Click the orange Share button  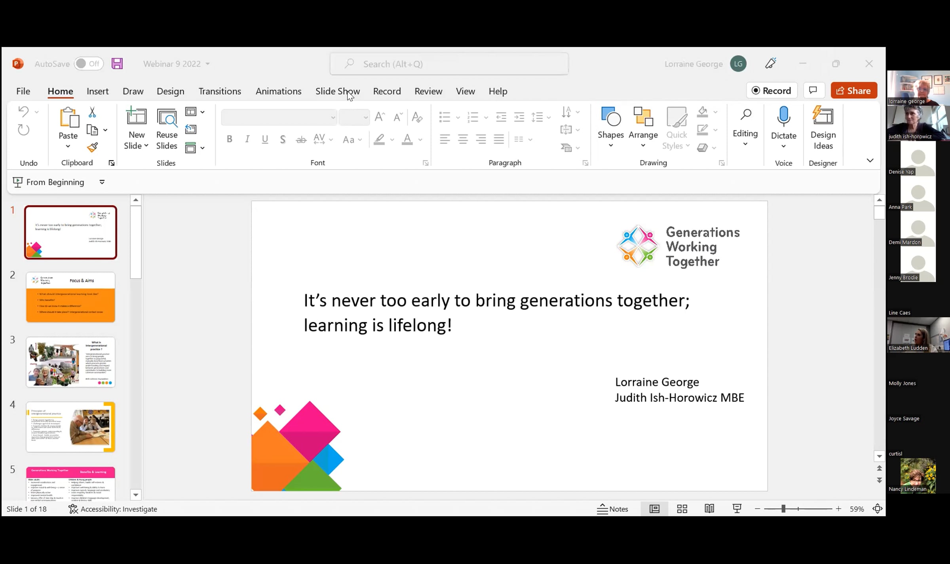point(854,91)
